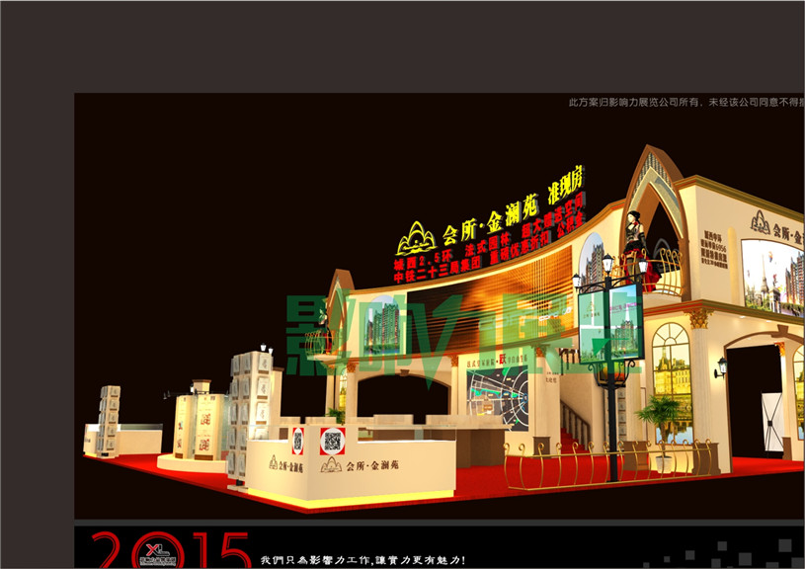Click the wall lantern beside the right archway

pos(721,367)
